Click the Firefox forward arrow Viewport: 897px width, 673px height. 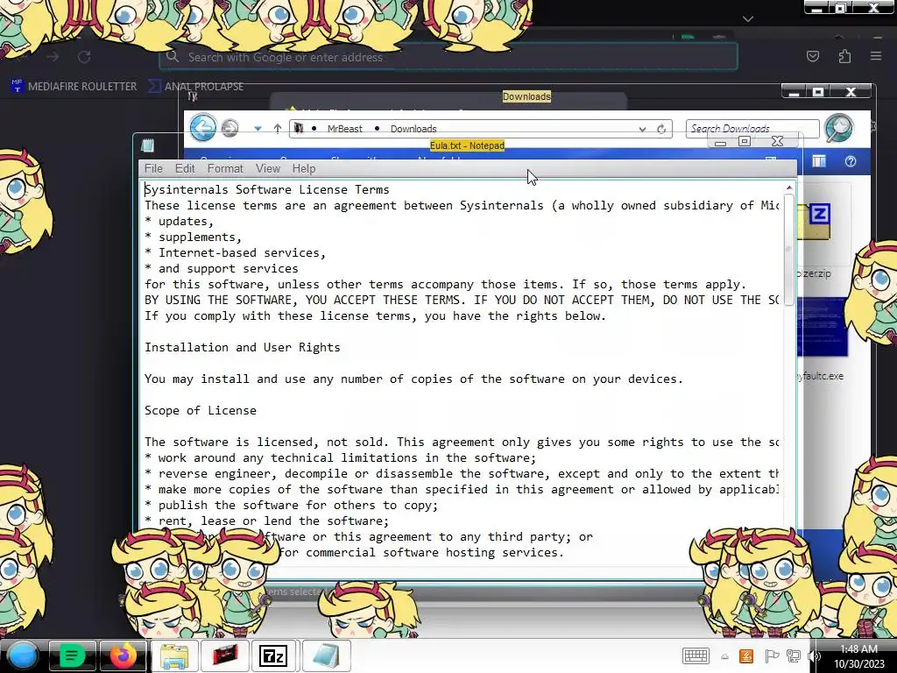tap(53, 57)
